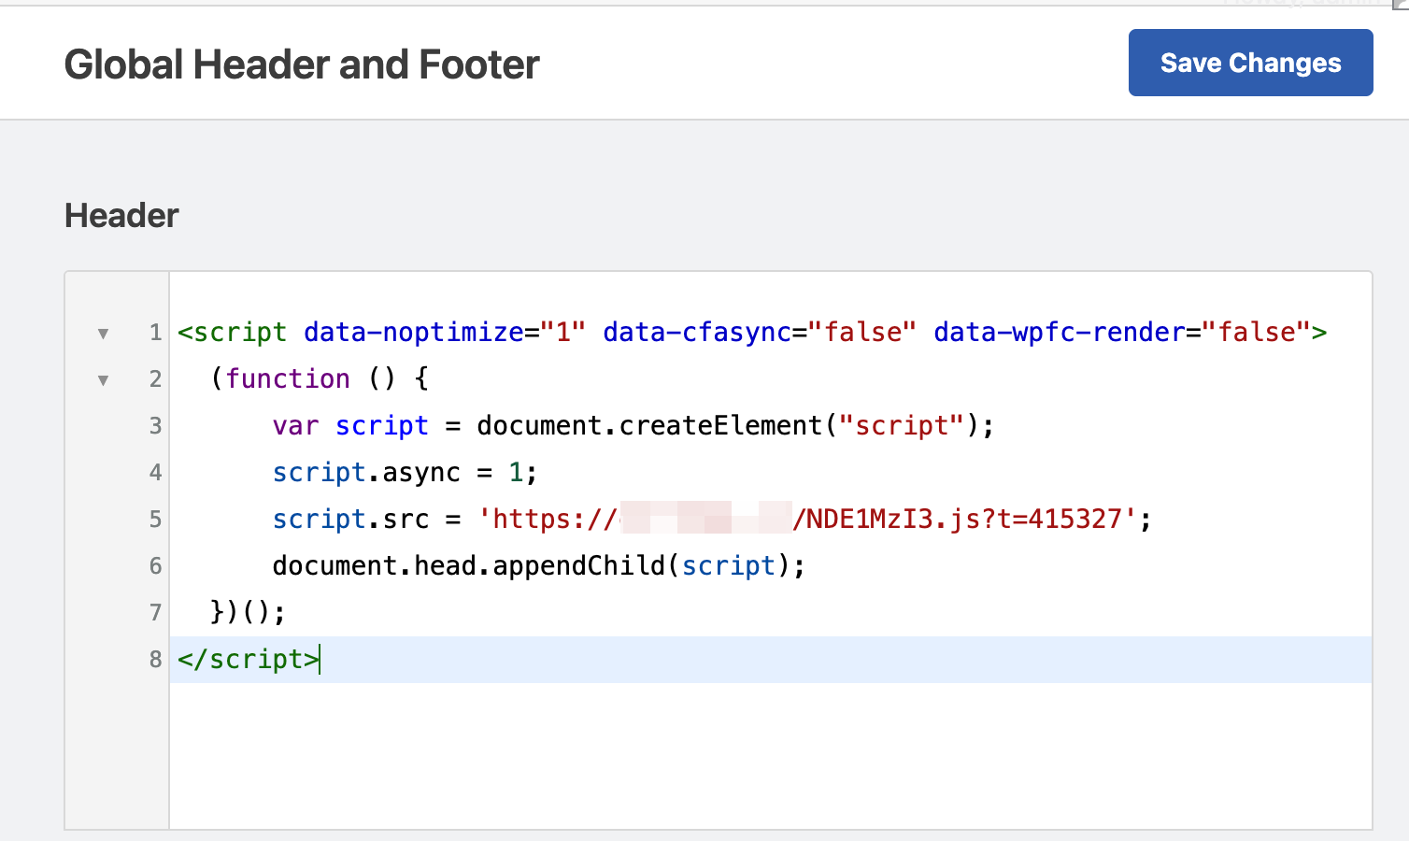Viewport: 1409px width, 841px height.
Task: Place cursor in the data-cfasync attribute
Action: (x=696, y=333)
